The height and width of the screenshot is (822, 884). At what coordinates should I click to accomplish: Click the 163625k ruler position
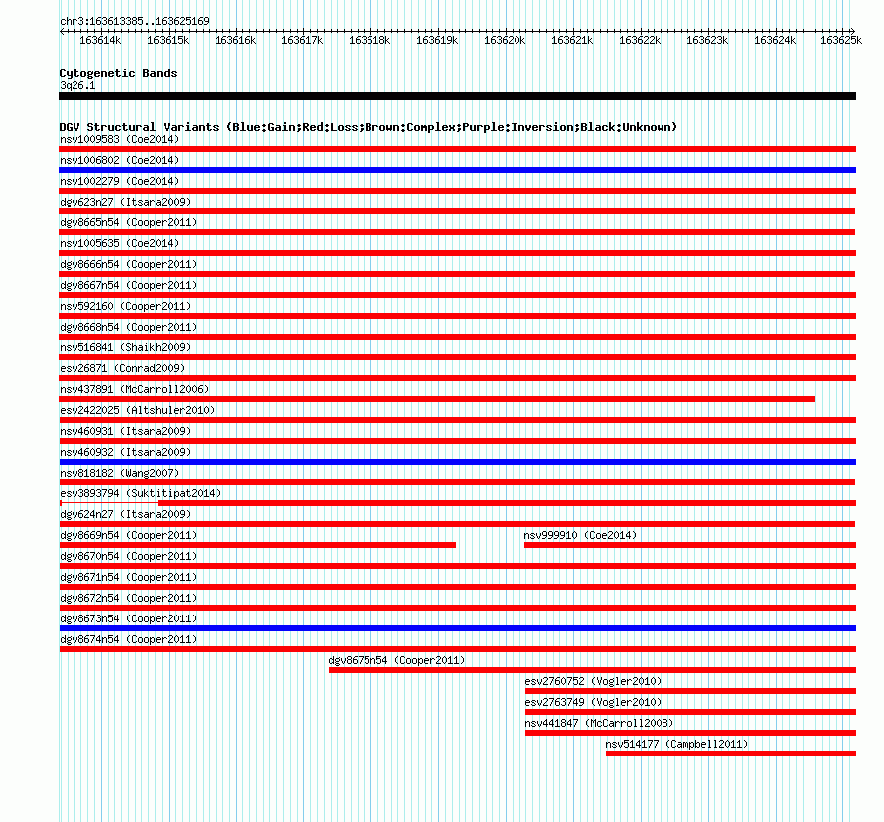(841, 40)
